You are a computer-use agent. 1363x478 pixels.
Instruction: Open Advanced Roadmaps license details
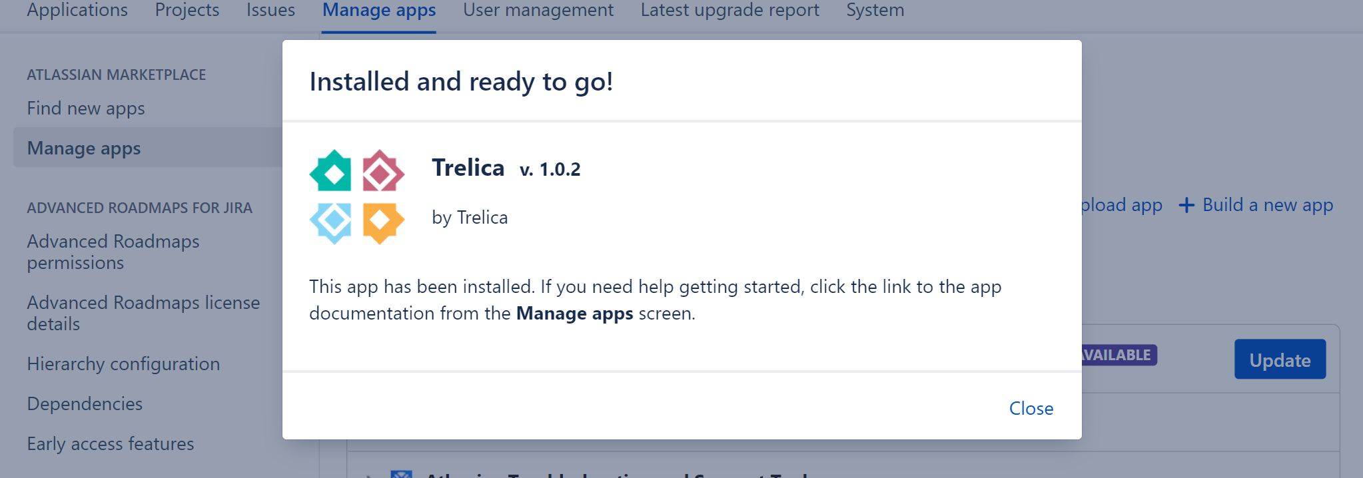click(143, 313)
